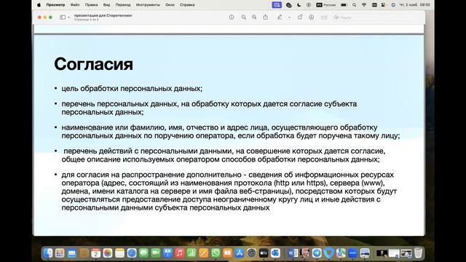Screen dimensions: 466x262
Task: Click the document title in title bar
Action: coord(103,15)
